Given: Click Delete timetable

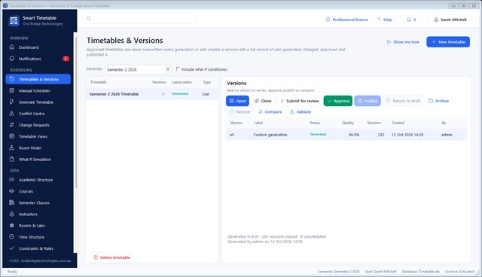Looking at the screenshot, I should [x=111, y=257].
